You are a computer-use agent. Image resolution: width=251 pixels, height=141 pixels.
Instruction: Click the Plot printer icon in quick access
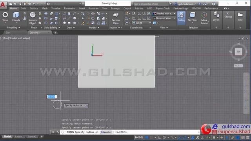(30, 4)
